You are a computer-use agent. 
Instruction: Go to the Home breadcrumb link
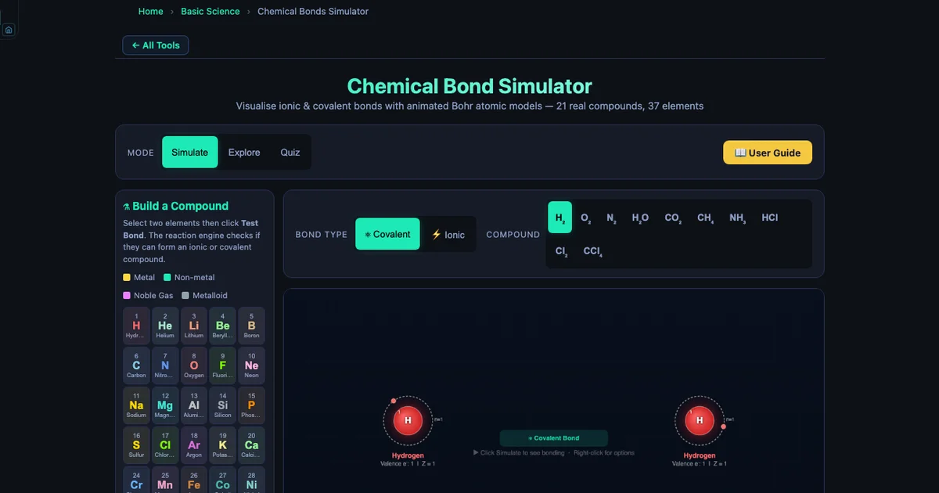151,12
